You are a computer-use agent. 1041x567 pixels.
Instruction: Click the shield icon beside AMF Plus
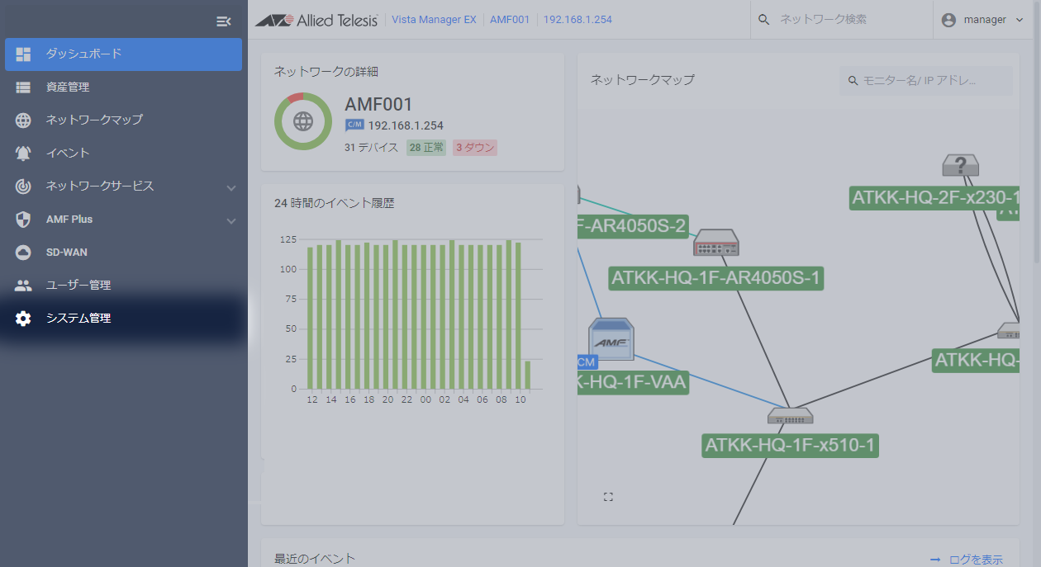coord(23,219)
